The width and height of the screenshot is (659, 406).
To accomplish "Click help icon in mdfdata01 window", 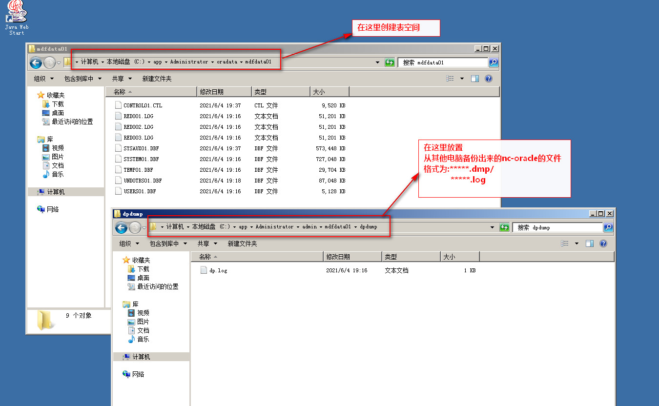I will pyautogui.click(x=488, y=79).
